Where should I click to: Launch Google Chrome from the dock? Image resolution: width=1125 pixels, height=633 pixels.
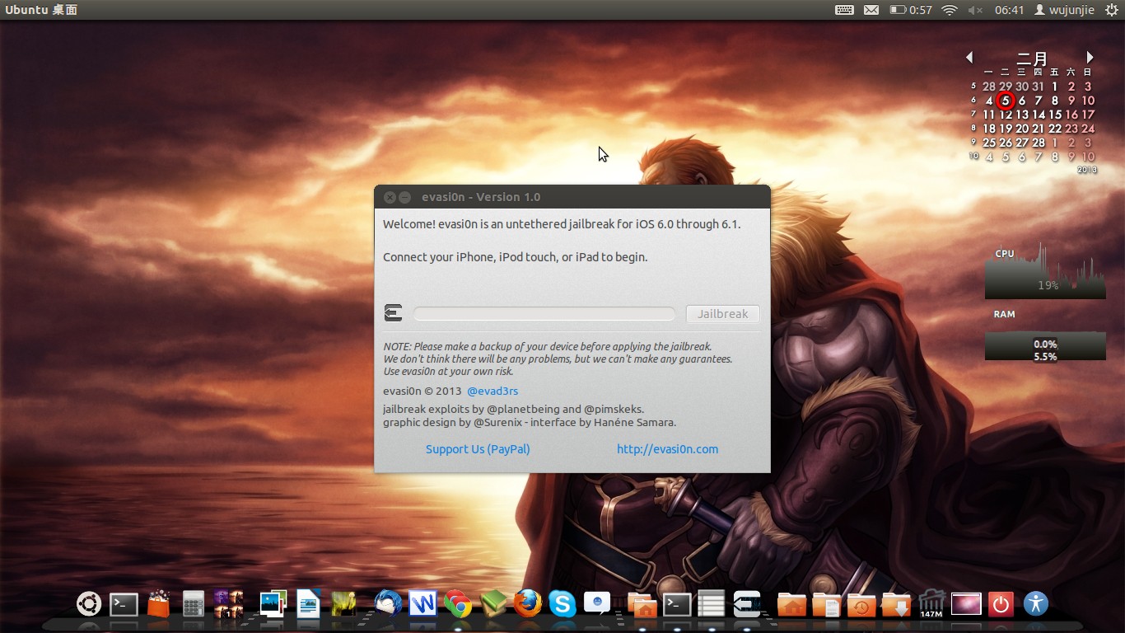pyautogui.click(x=458, y=604)
